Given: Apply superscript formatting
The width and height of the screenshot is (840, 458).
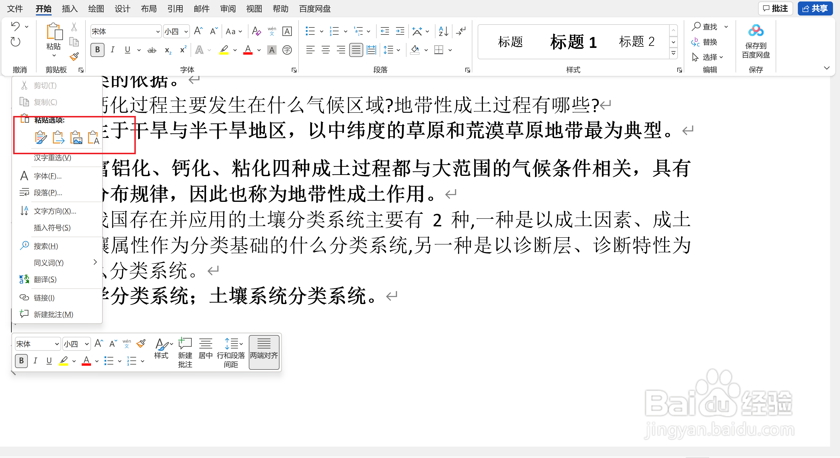Looking at the screenshot, I should [183, 49].
